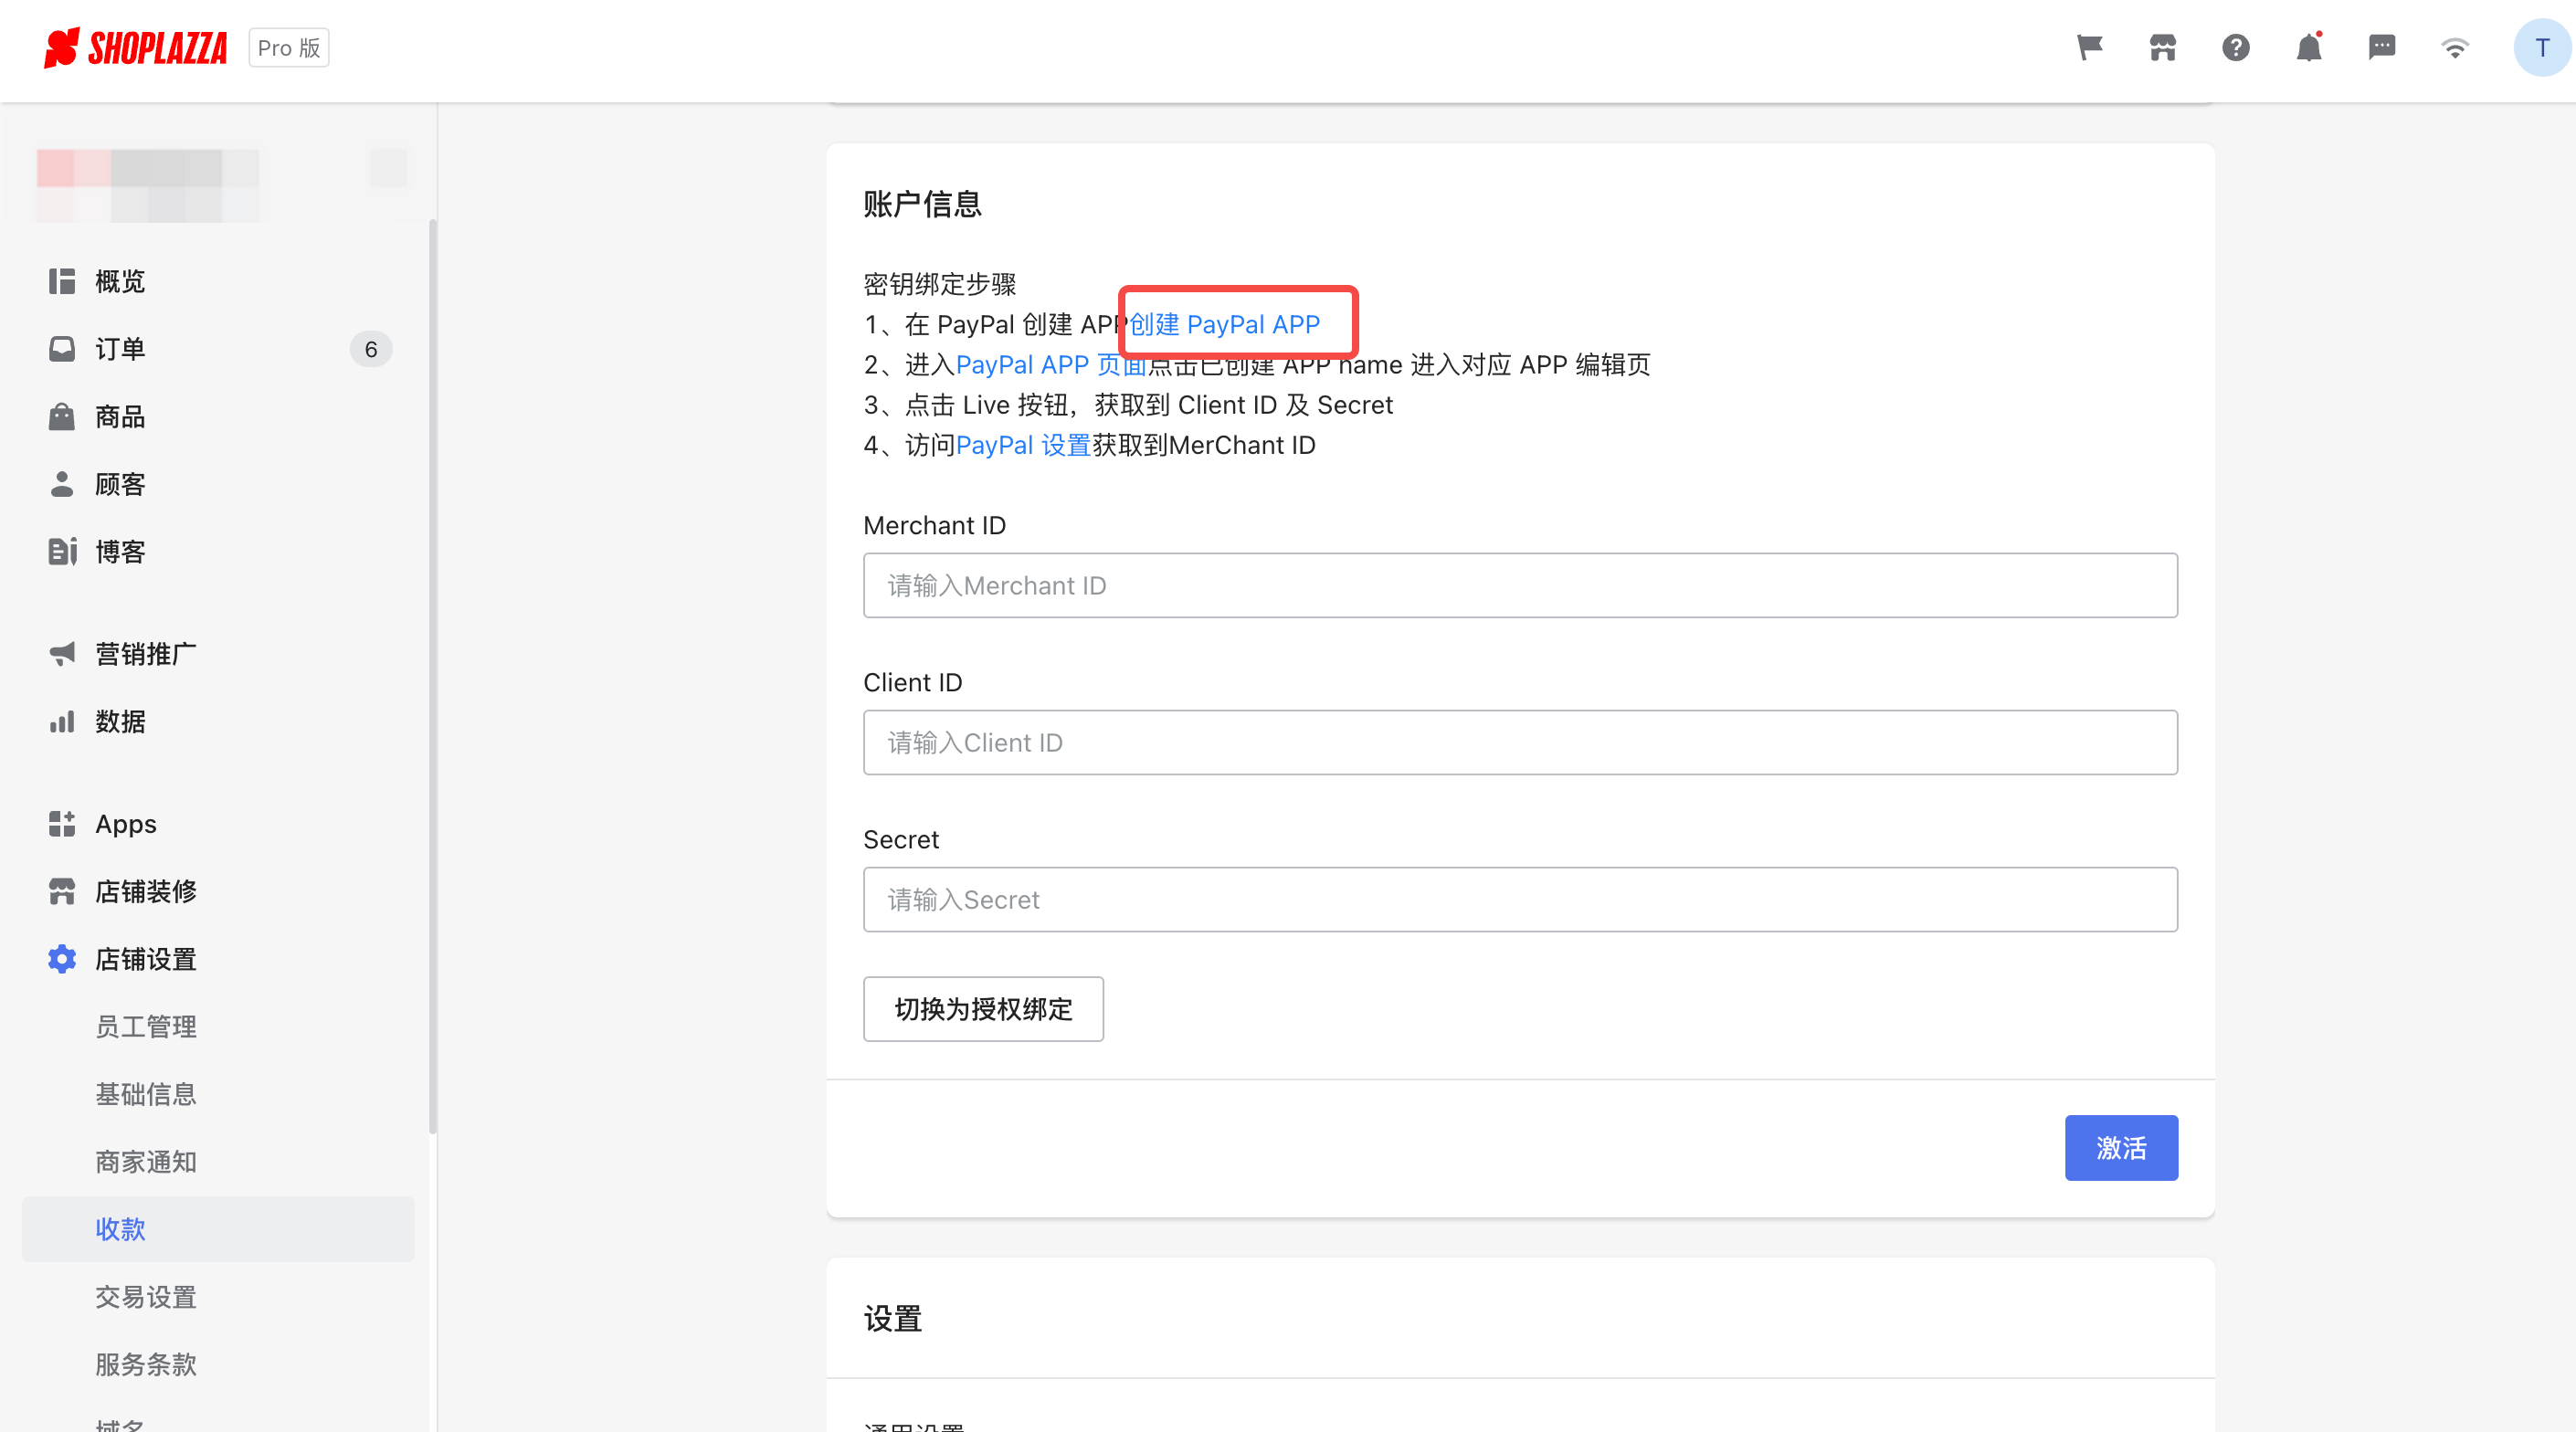2576x1432 pixels.
Task: Click the orders count badge 6
Action: pos(371,349)
